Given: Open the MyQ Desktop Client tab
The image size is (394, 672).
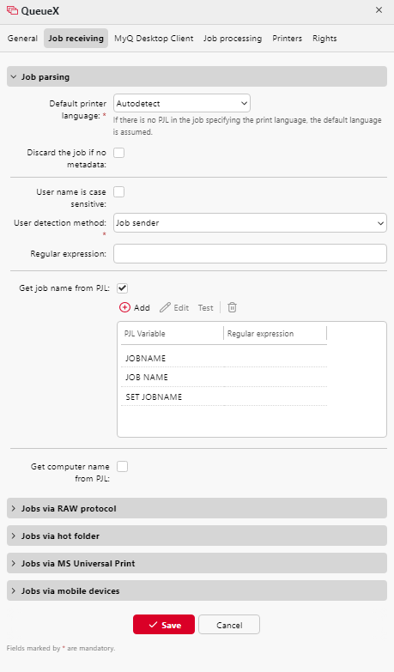Looking at the screenshot, I should coord(154,38).
